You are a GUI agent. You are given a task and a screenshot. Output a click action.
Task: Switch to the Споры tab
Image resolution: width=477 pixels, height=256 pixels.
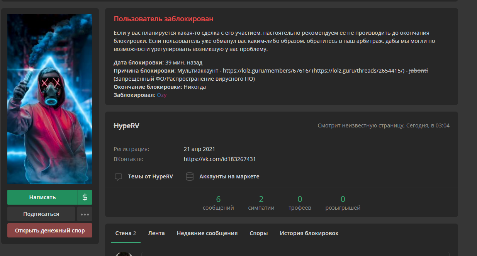click(x=258, y=233)
